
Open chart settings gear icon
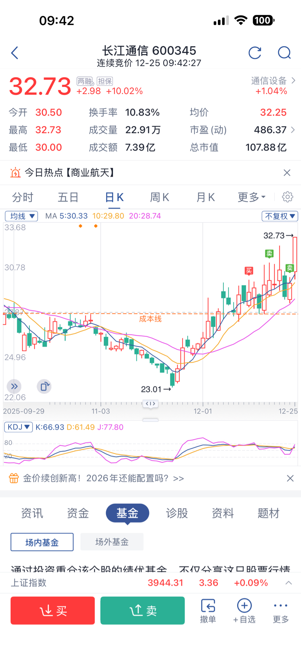coord(287,197)
